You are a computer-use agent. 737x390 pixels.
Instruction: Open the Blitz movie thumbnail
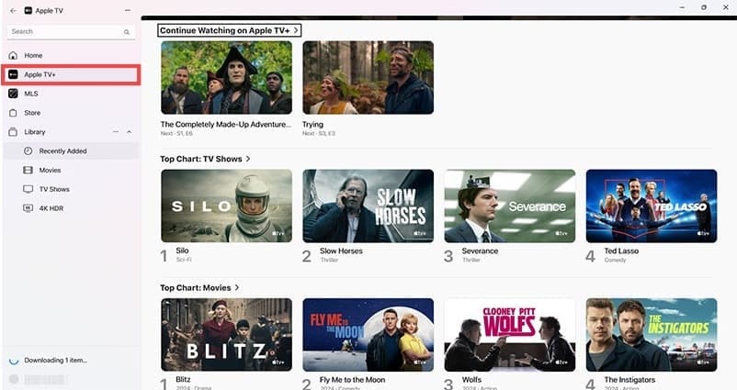(x=227, y=335)
